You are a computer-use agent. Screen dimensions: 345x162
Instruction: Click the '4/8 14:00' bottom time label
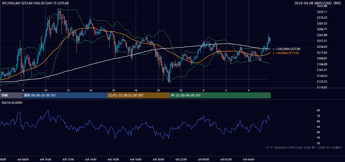pos(91,159)
